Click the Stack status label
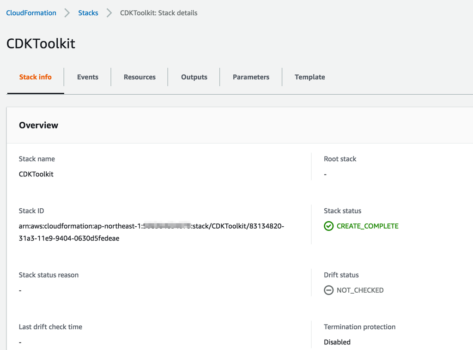Viewport: 473px width, 350px height. (x=342, y=211)
